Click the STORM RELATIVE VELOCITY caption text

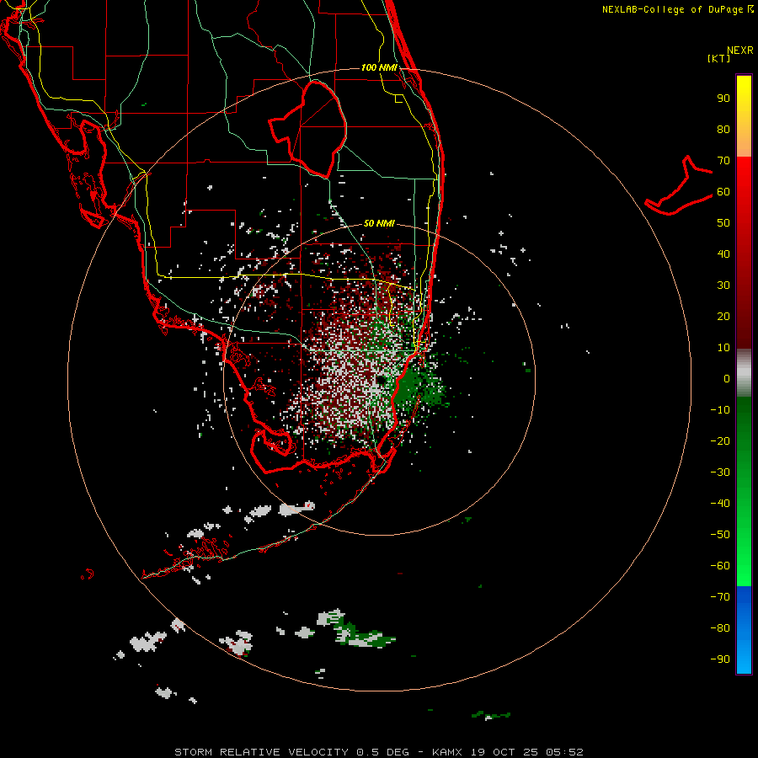261,752
